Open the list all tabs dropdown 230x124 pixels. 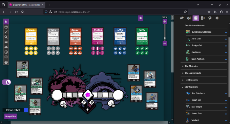pos(198,5)
